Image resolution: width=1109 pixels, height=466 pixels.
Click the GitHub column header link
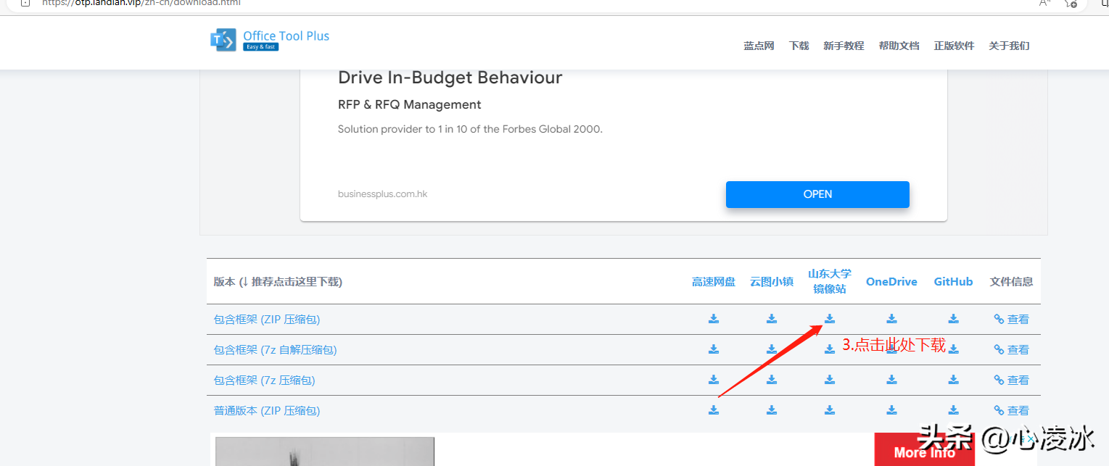click(953, 282)
